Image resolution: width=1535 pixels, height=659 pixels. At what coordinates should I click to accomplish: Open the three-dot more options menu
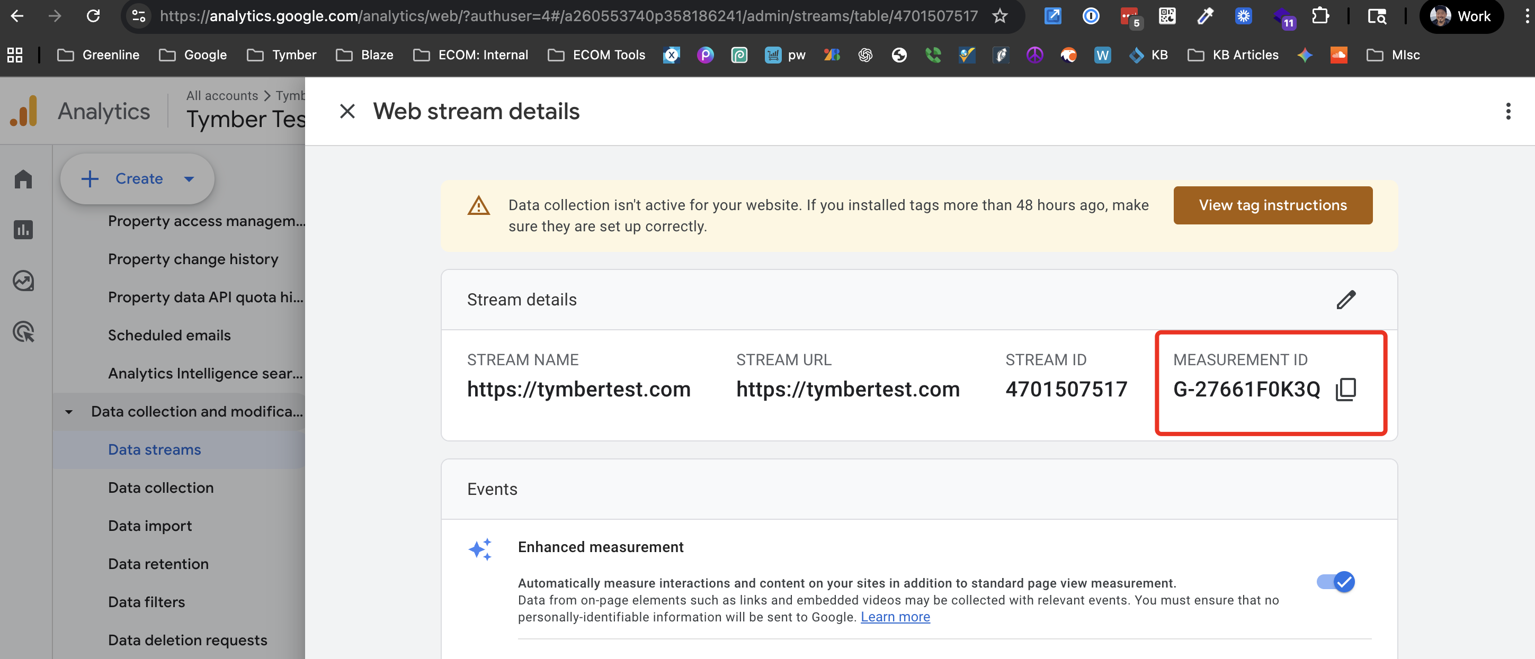[x=1507, y=111]
